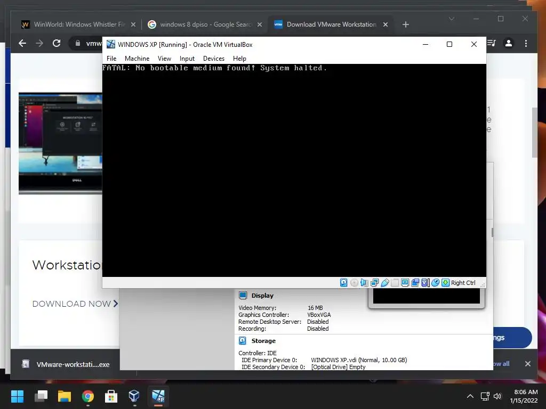546x409 pixels.
Task: Click the USB devices icon in VirtualBox status bar
Action: (385, 283)
